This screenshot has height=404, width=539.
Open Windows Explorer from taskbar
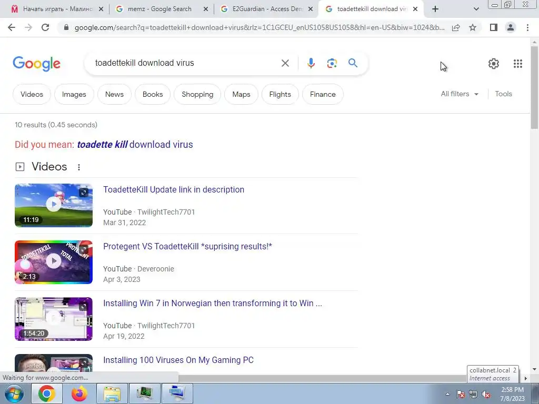(112, 393)
